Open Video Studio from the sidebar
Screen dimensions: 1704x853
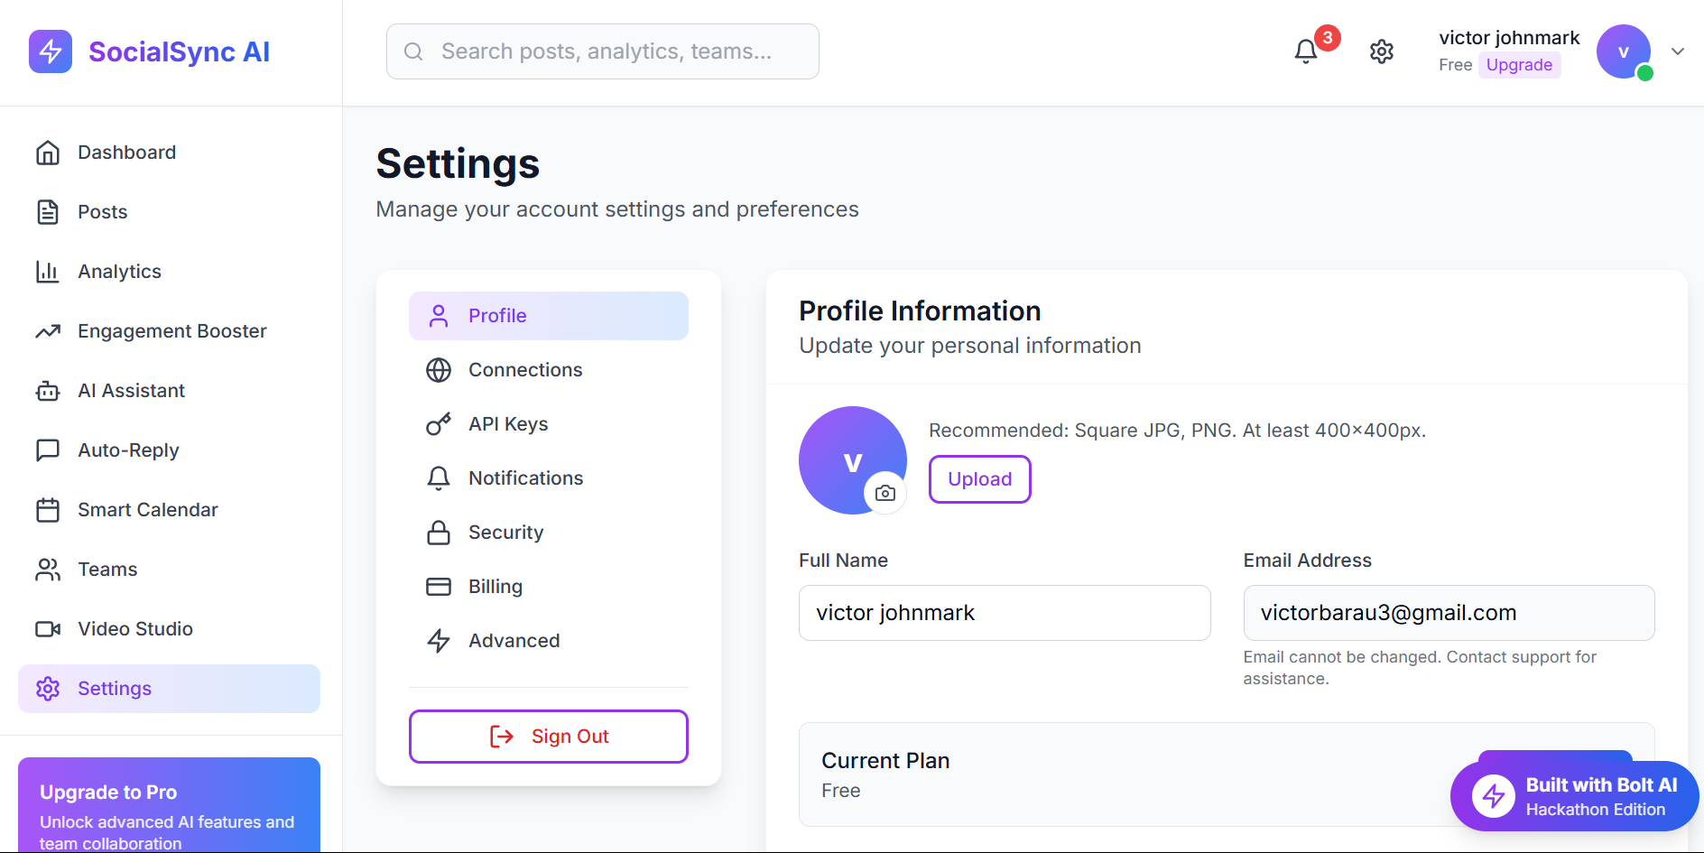(134, 629)
